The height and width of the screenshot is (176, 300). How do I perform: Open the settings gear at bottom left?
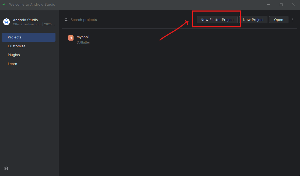coord(6,168)
